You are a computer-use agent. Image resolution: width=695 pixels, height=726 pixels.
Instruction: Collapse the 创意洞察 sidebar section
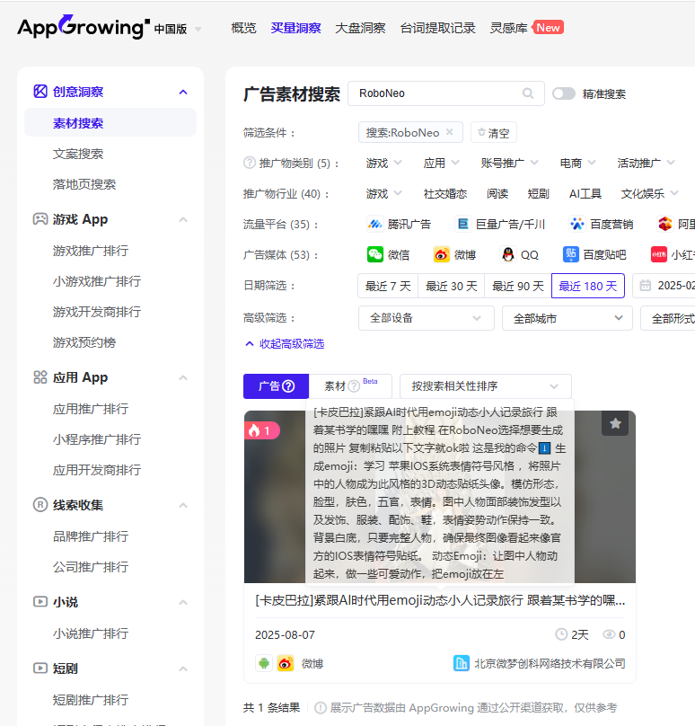point(183,92)
